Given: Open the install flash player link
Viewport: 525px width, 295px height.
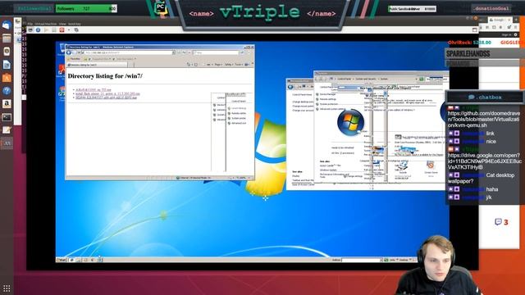Looking at the screenshot, I should click(107, 93).
